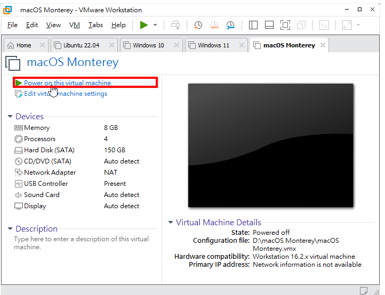Close the Ubuntu 22.04 tab
This screenshot has height=295, width=385.
point(111,45)
